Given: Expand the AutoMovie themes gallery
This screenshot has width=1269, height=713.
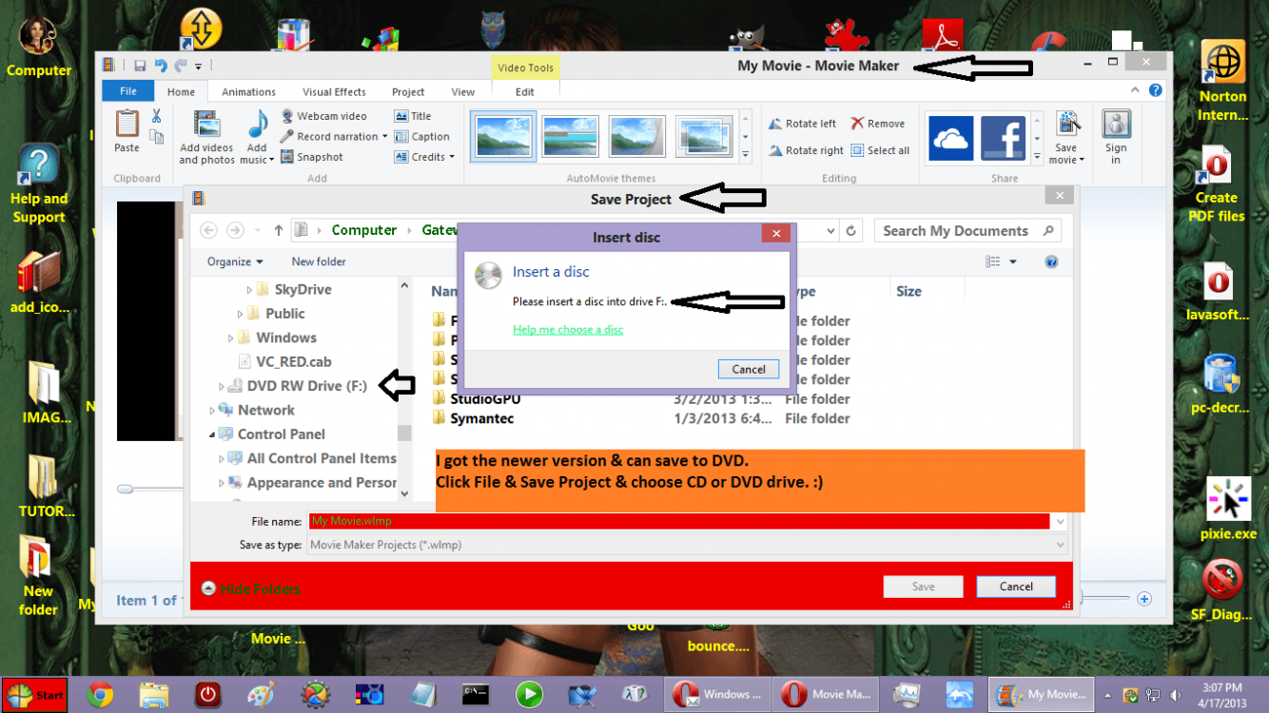Looking at the screenshot, I should pos(746,154).
